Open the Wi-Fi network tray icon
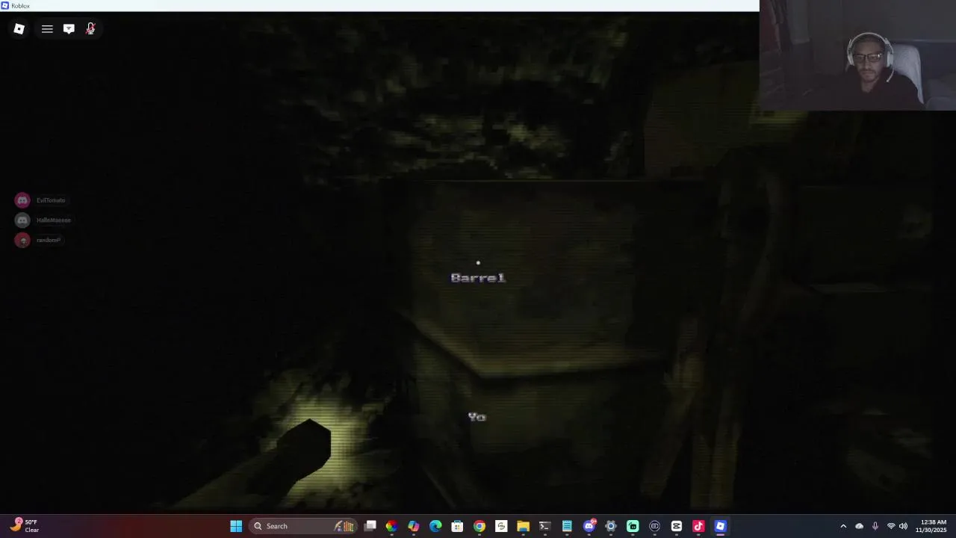 pyautogui.click(x=890, y=526)
